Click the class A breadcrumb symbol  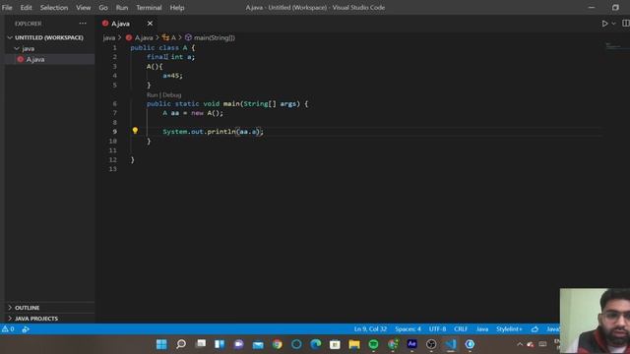coord(169,37)
